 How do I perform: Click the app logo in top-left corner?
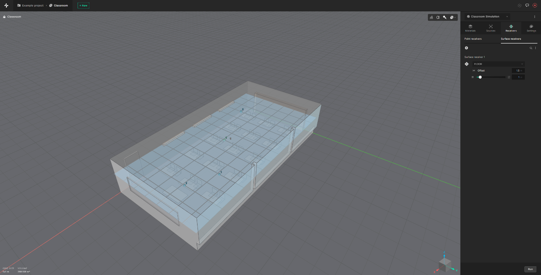pos(6,5)
